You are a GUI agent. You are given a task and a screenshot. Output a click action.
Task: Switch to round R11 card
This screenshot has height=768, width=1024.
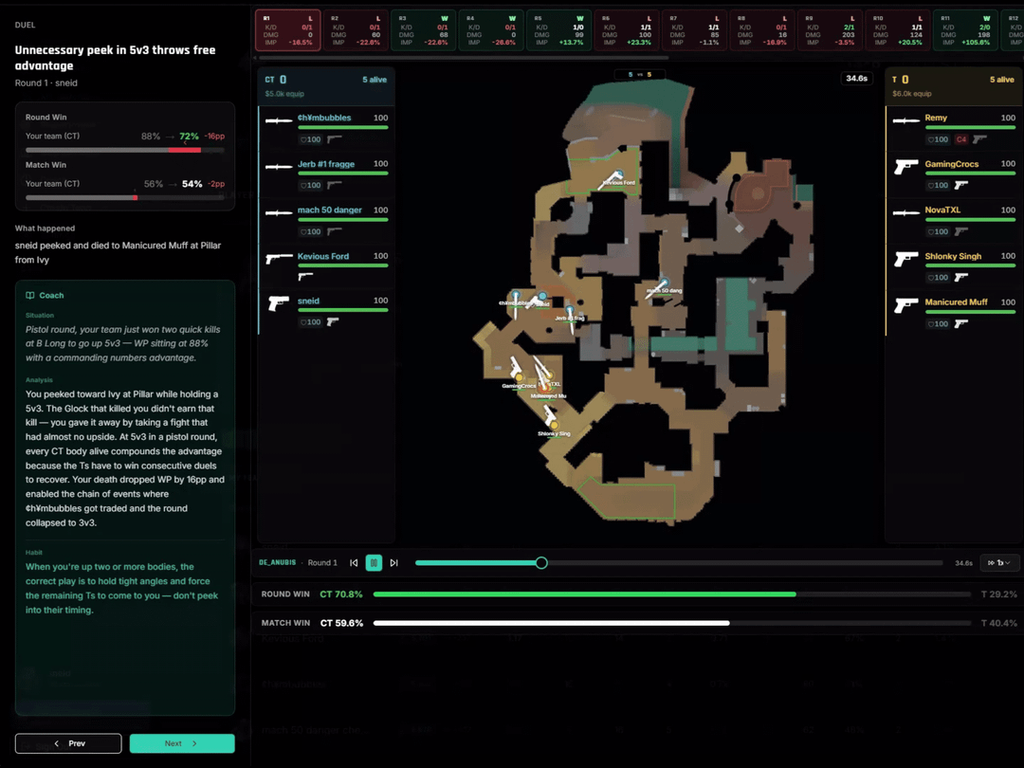click(x=963, y=30)
